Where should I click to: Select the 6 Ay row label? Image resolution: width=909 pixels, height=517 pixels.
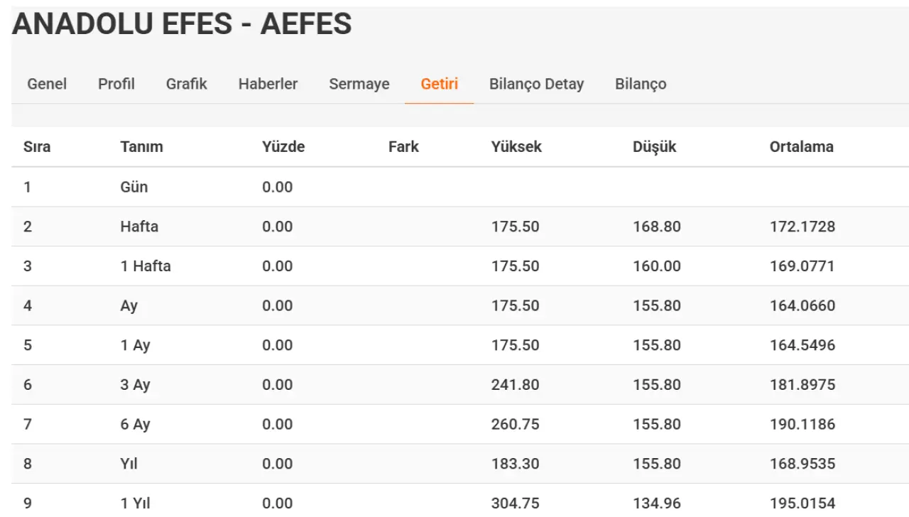tap(136, 425)
